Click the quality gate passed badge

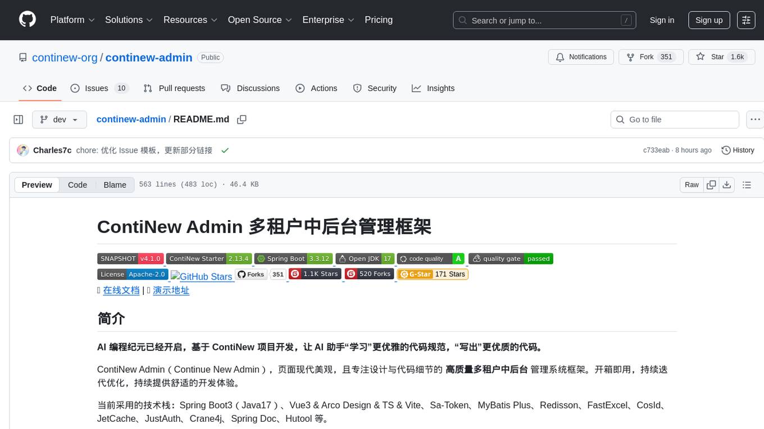point(511,259)
